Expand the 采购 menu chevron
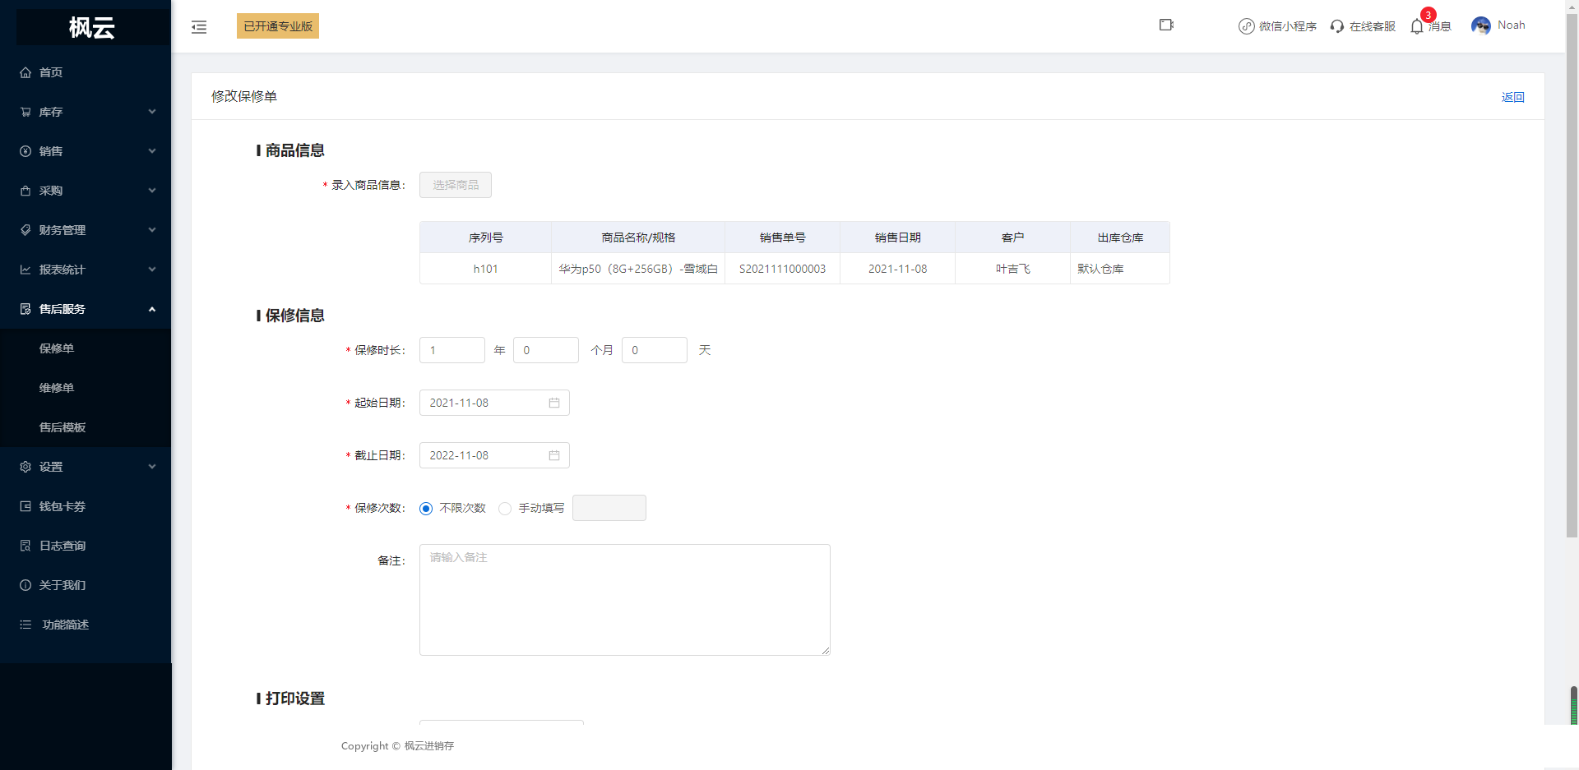The image size is (1579, 770). [152, 191]
